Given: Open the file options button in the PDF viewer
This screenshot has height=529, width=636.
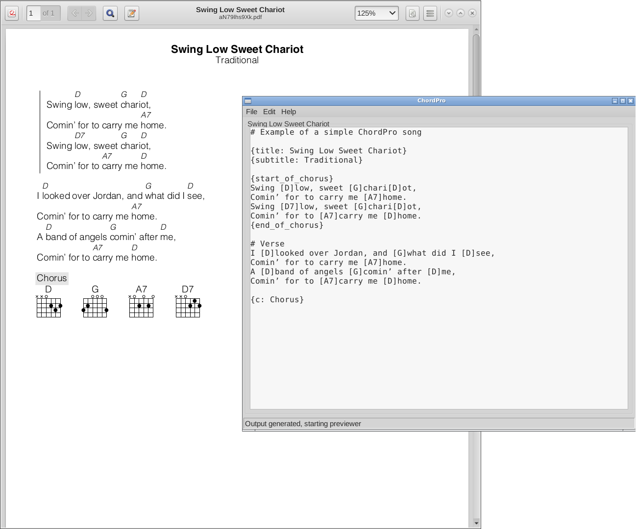Looking at the screenshot, I should click(413, 13).
